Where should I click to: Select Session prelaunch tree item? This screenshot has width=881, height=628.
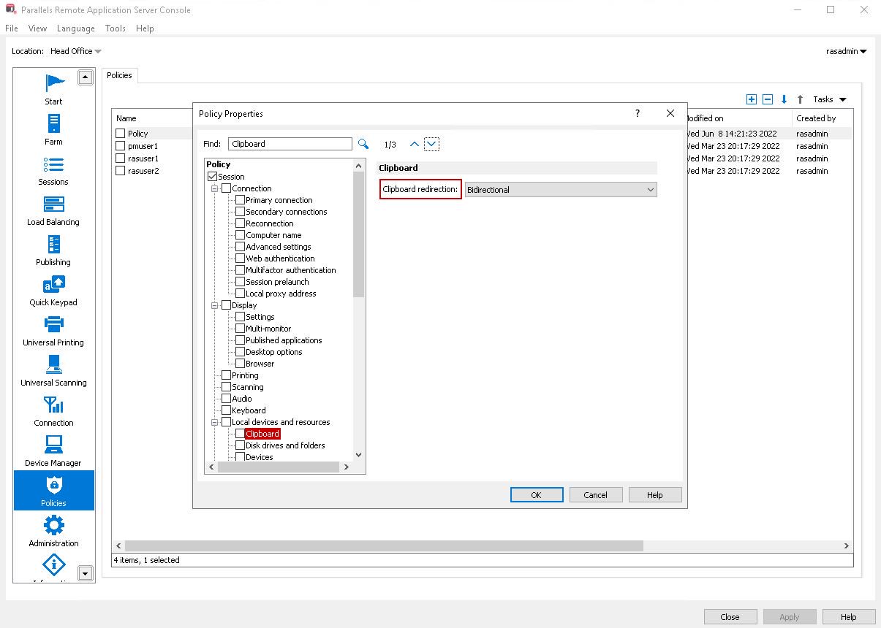click(277, 282)
